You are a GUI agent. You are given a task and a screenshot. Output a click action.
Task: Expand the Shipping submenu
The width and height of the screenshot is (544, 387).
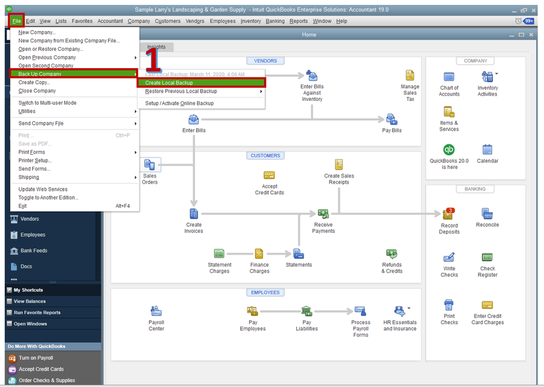(x=75, y=177)
